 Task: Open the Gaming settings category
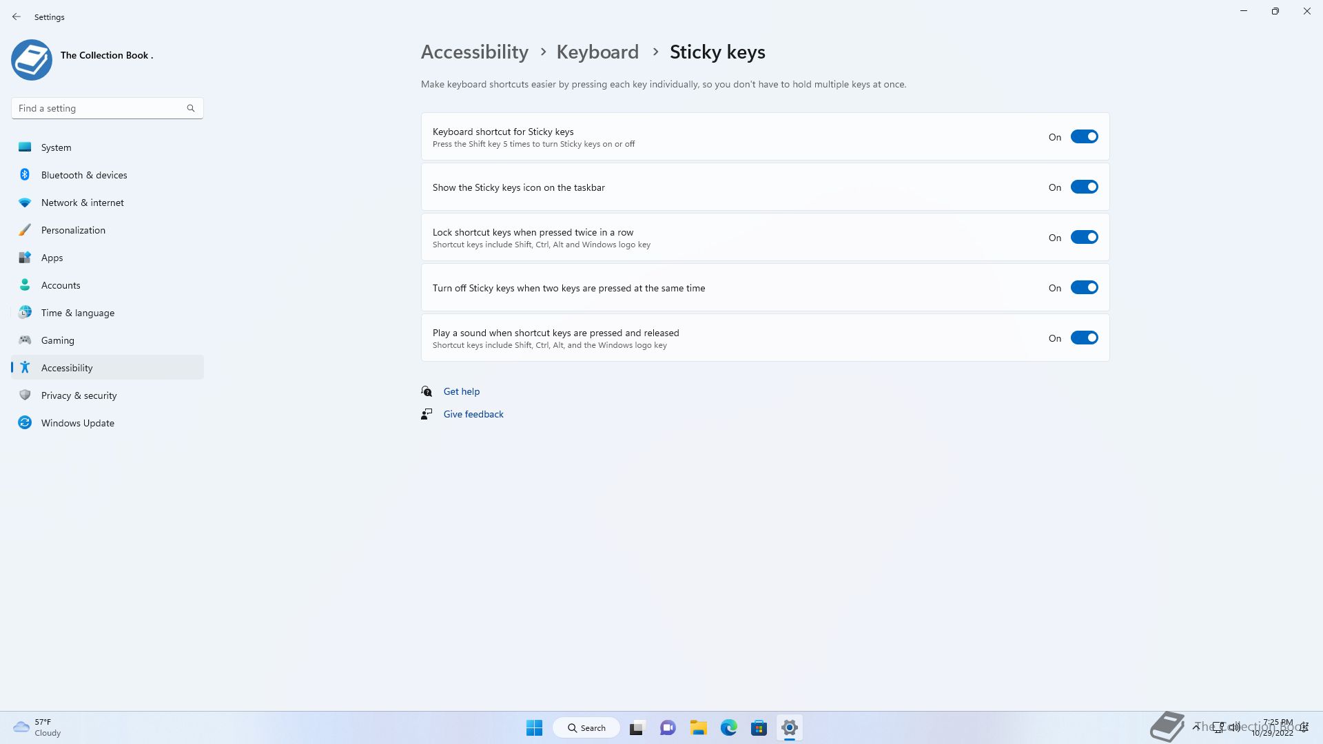107,340
